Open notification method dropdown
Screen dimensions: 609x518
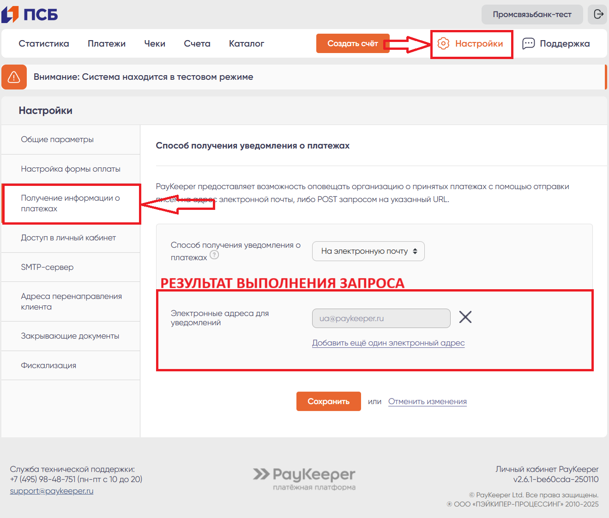pyautogui.click(x=368, y=251)
